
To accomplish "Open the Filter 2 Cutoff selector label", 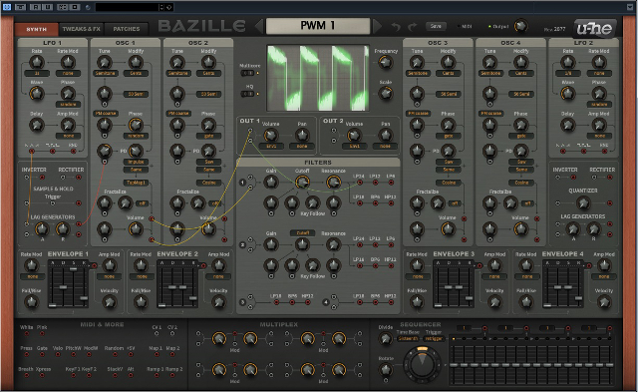I will (302, 232).
